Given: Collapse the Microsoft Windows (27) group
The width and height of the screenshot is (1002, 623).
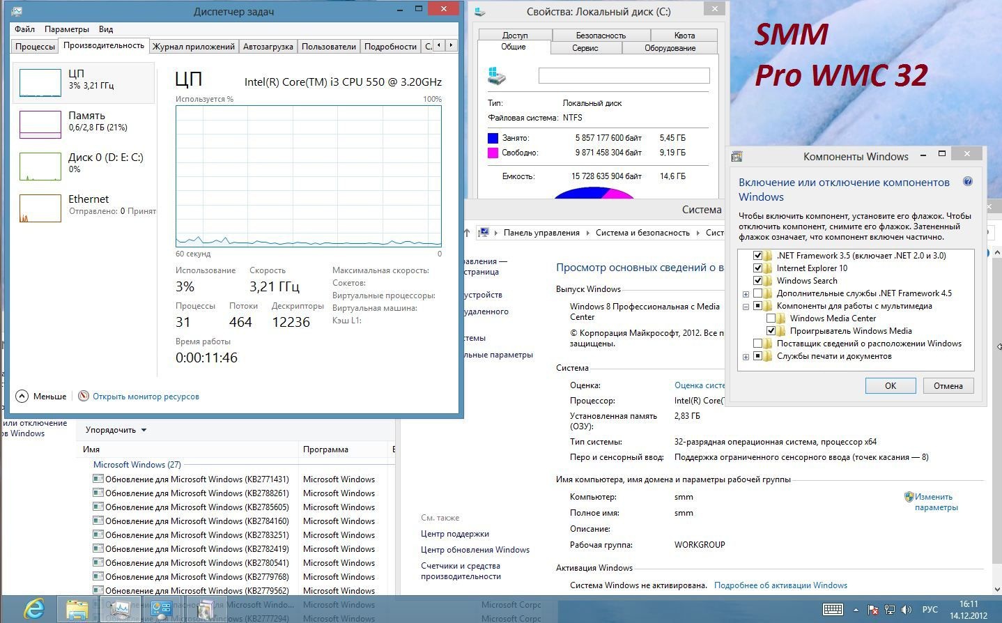Looking at the screenshot, I should [137, 464].
